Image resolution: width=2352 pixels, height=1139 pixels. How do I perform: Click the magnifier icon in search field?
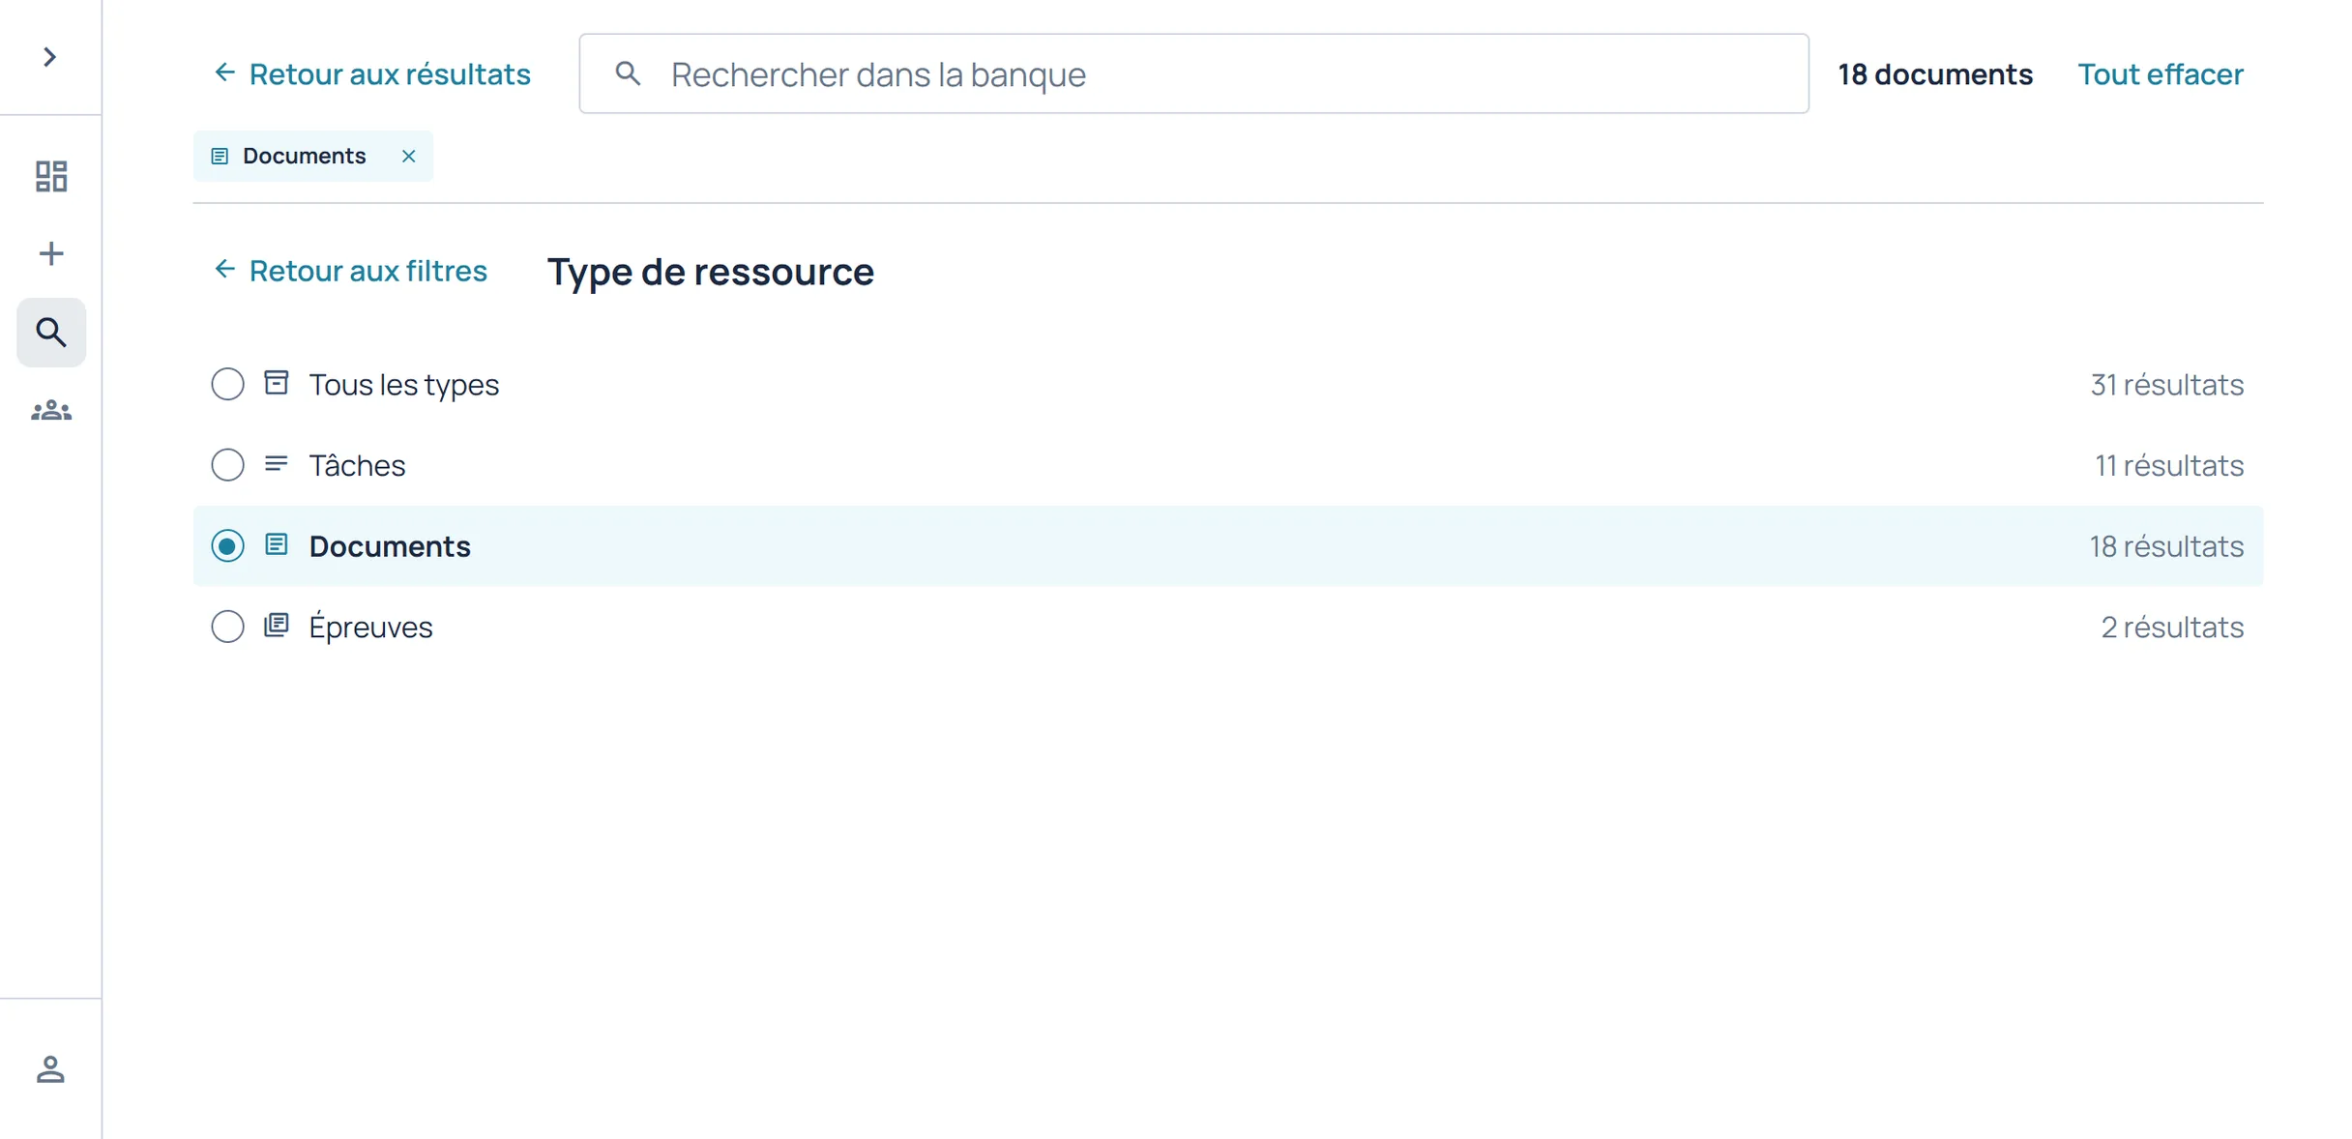pyautogui.click(x=629, y=73)
